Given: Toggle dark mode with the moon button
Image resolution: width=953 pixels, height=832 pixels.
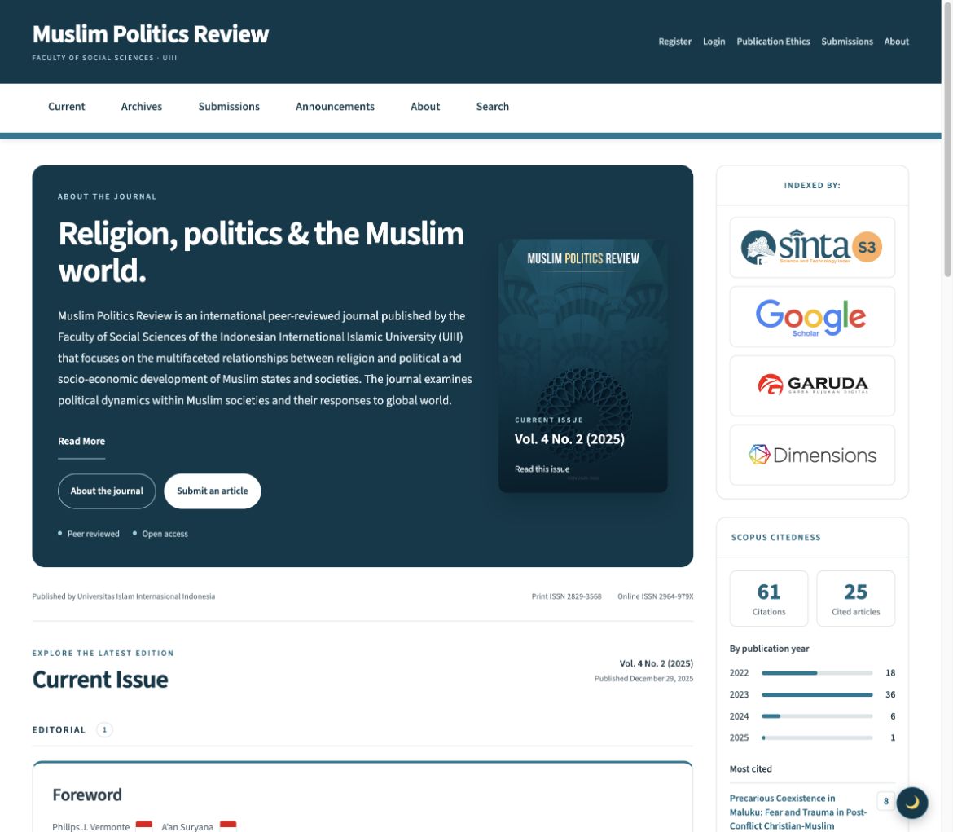Looking at the screenshot, I should [x=911, y=802].
